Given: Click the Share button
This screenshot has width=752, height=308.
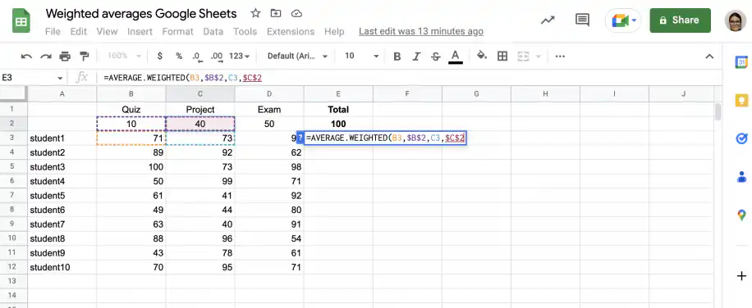Looking at the screenshot, I should (680, 20).
